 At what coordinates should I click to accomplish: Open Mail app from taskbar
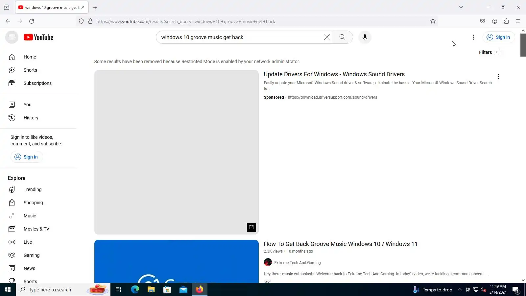coord(183,289)
